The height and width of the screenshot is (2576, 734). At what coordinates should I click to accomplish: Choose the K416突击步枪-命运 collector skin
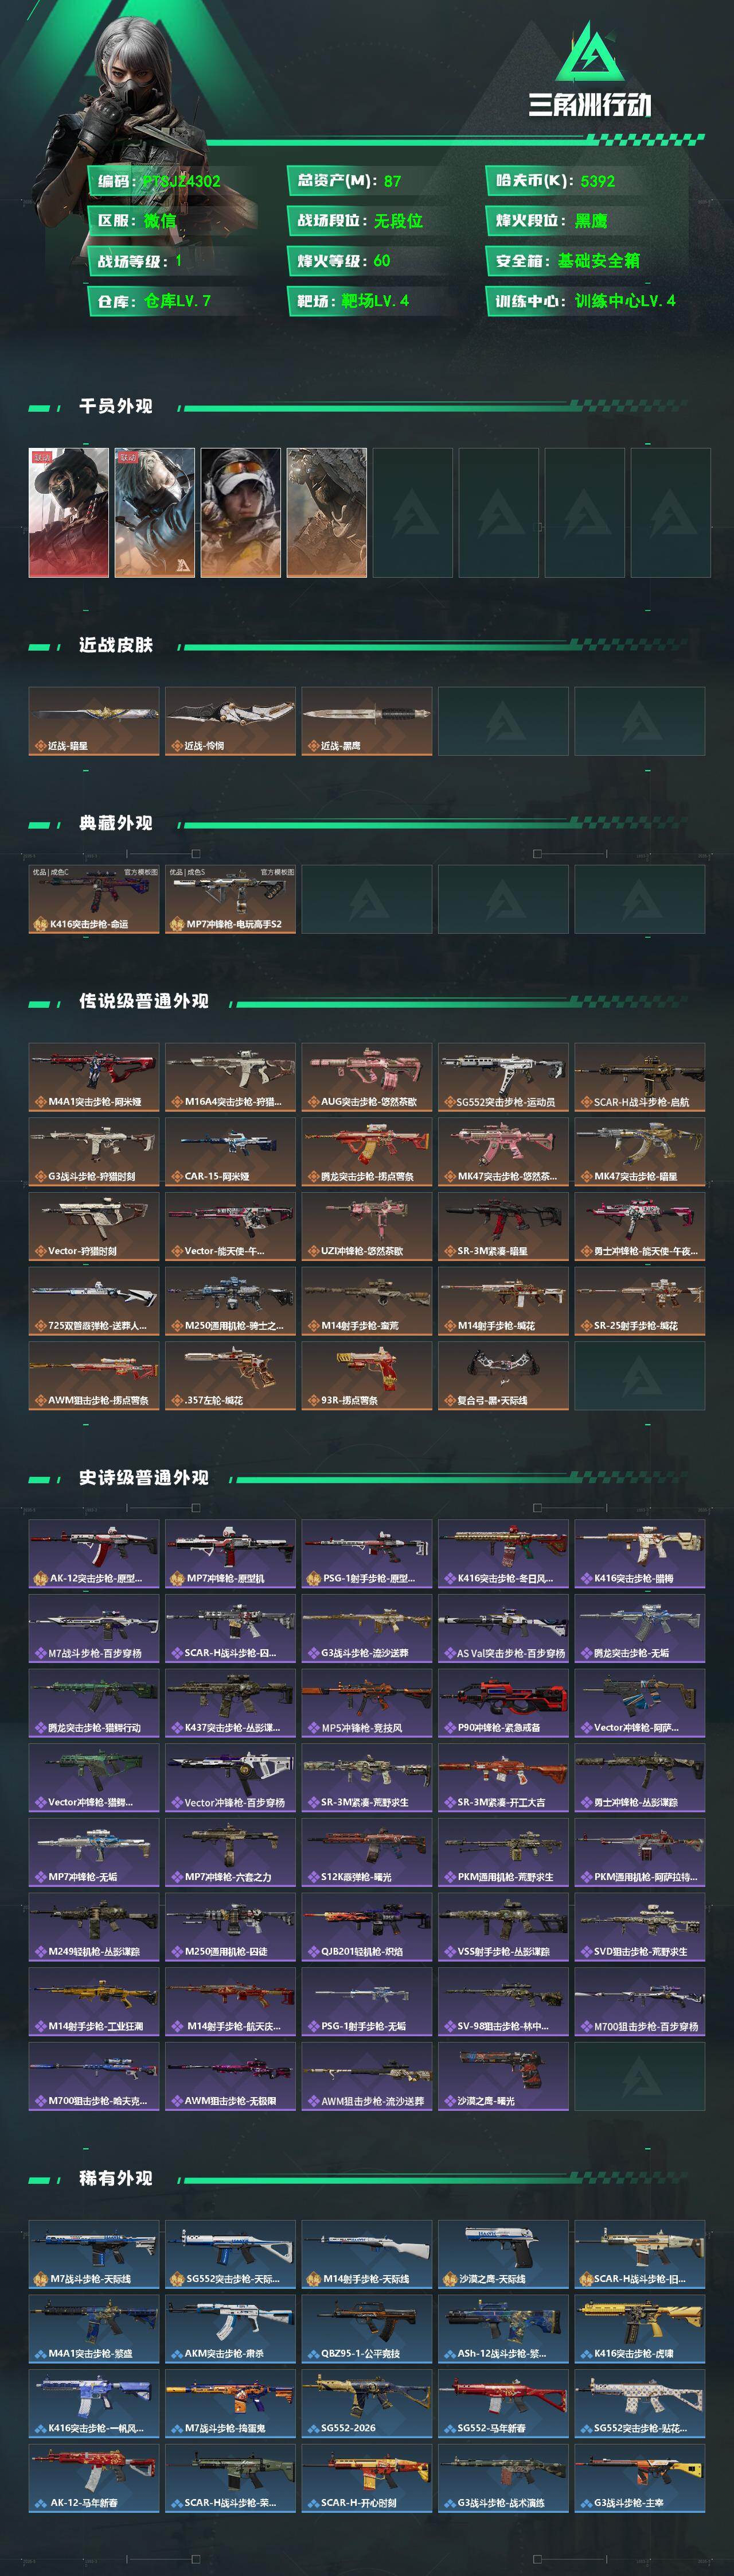click(x=94, y=899)
